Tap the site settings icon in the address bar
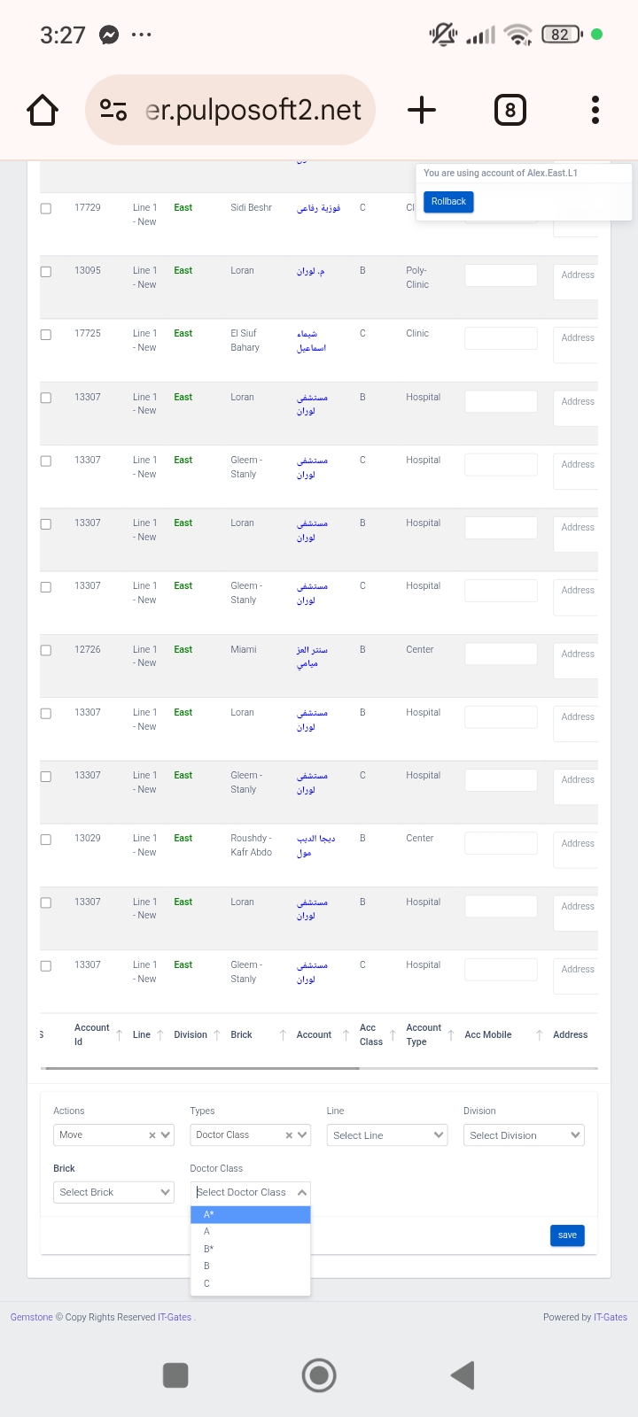This screenshot has width=638, height=1417. (113, 111)
